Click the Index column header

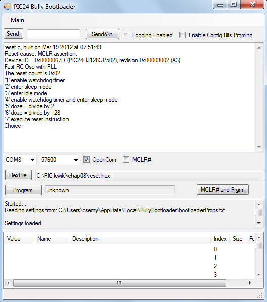tap(220, 239)
